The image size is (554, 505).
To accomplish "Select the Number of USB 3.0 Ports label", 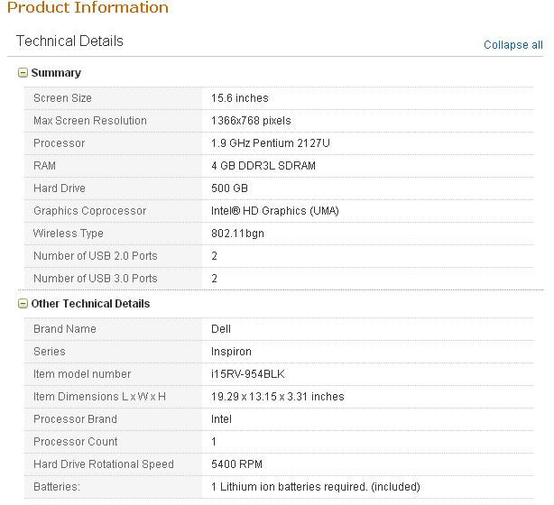I will [x=96, y=279].
